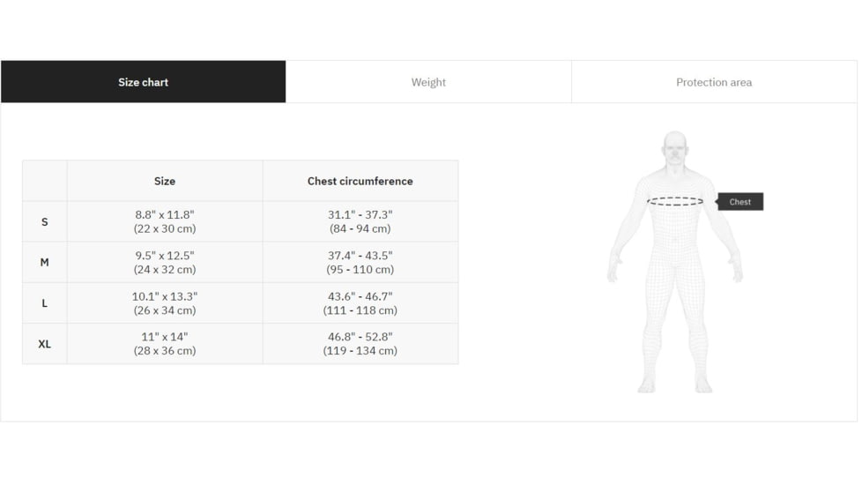This screenshot has height=485, width=862.
Task: Click the 43.6" - 46.7" chest cell
Action: pos(360,303)
